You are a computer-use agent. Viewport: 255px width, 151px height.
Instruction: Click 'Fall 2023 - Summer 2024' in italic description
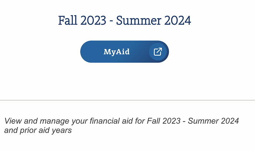(x=192, y=121)
